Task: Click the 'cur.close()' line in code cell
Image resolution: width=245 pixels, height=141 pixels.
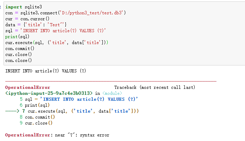Action: pyautogui.click(x=18, y=55)
